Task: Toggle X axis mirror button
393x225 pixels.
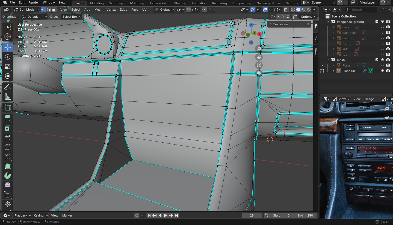Action: click(x=278, y=17)
